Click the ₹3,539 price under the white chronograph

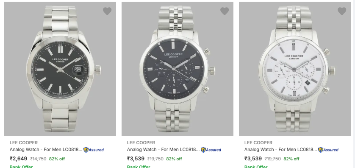click(253, 159)
